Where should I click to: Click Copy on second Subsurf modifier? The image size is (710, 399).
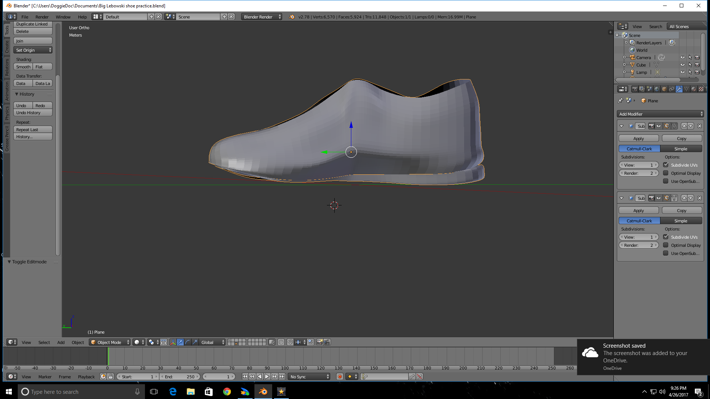pyautogui.click(x=682, y=211)
